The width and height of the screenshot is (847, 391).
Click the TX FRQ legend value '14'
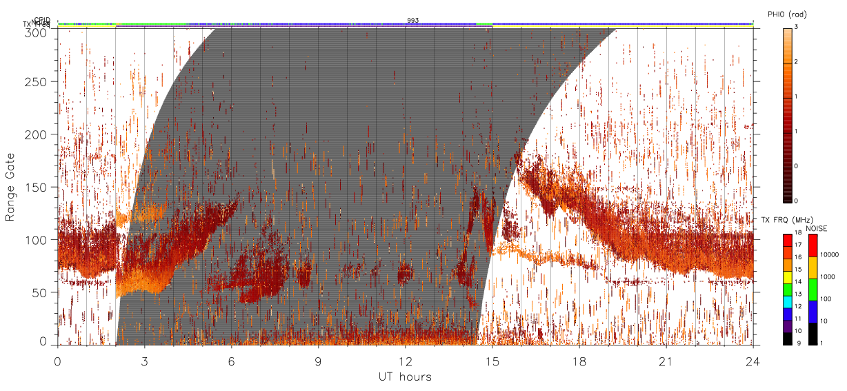tap(798, 282)
